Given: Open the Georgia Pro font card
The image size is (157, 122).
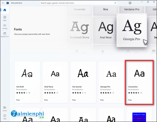Looking at the screenshot, I should click(x=111, y=82).
